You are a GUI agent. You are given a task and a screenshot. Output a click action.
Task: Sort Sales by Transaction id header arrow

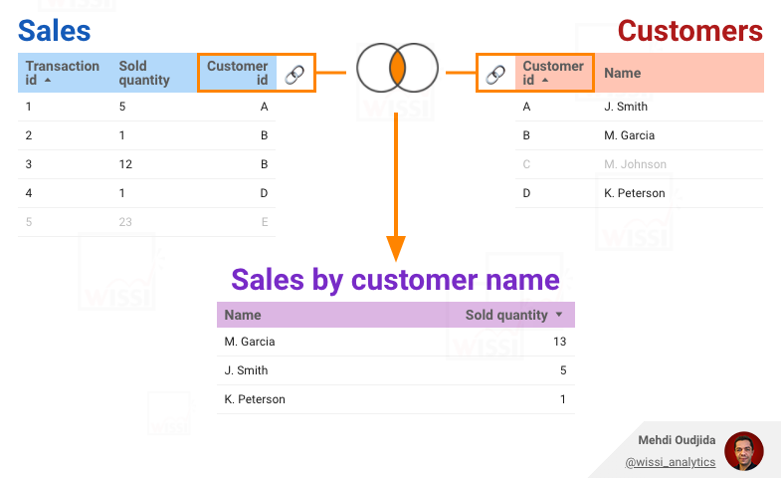coord(48,80)
